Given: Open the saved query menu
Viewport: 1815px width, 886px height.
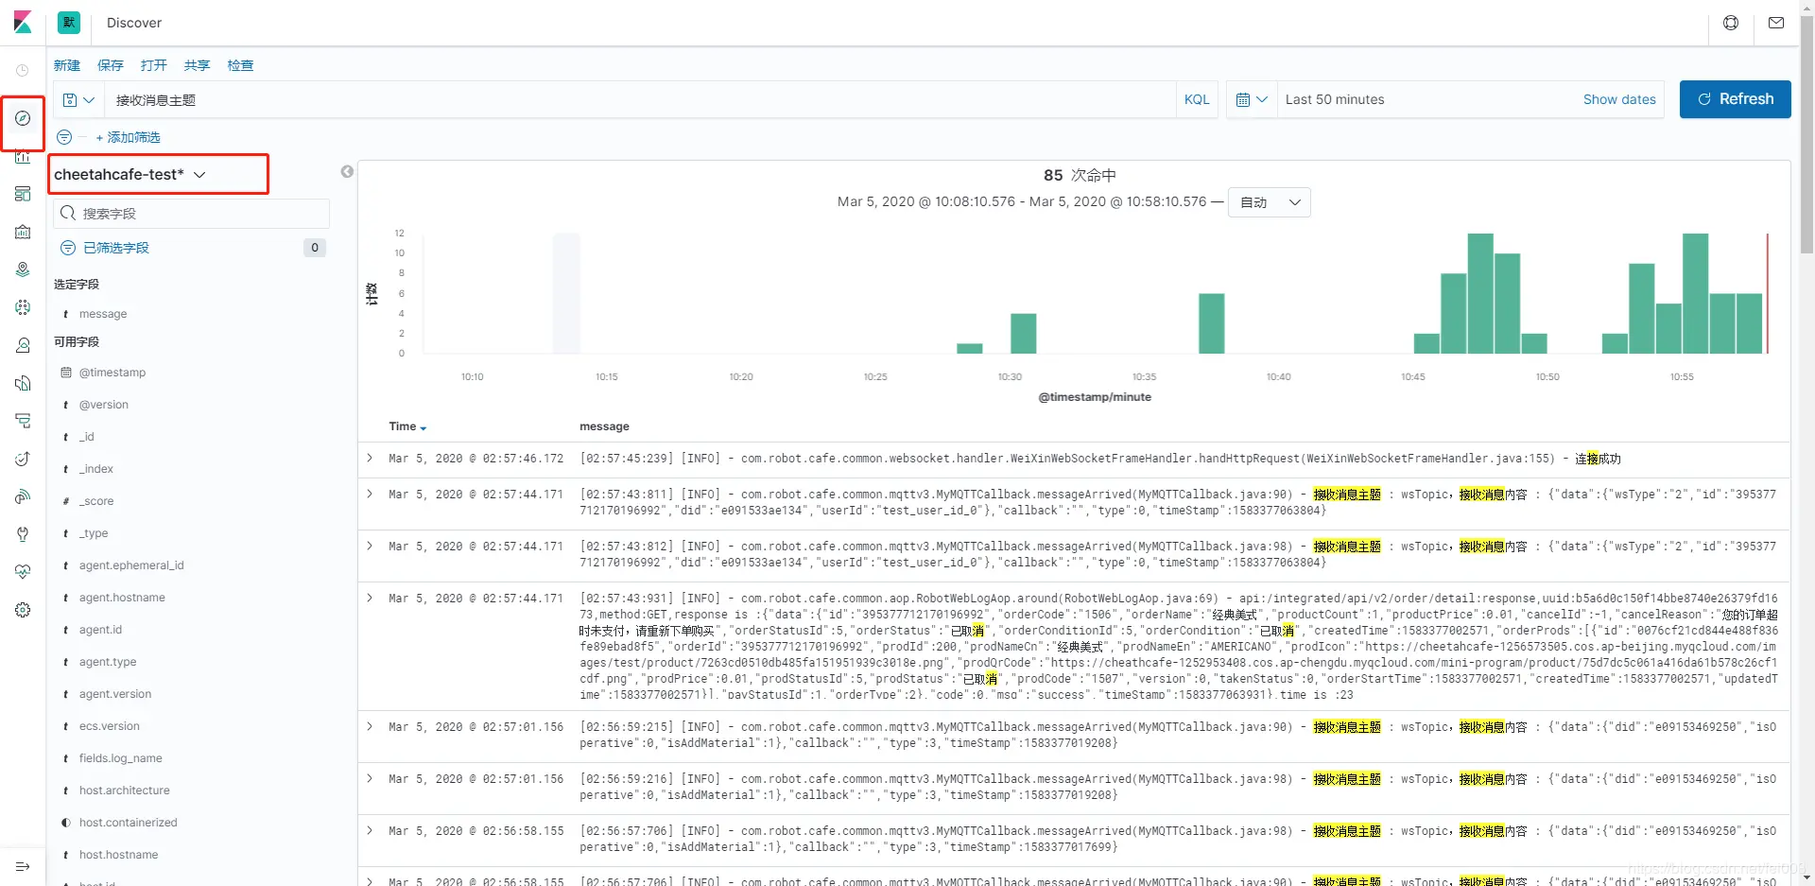Looking at the screenshot, I should [x=78, y=99].
